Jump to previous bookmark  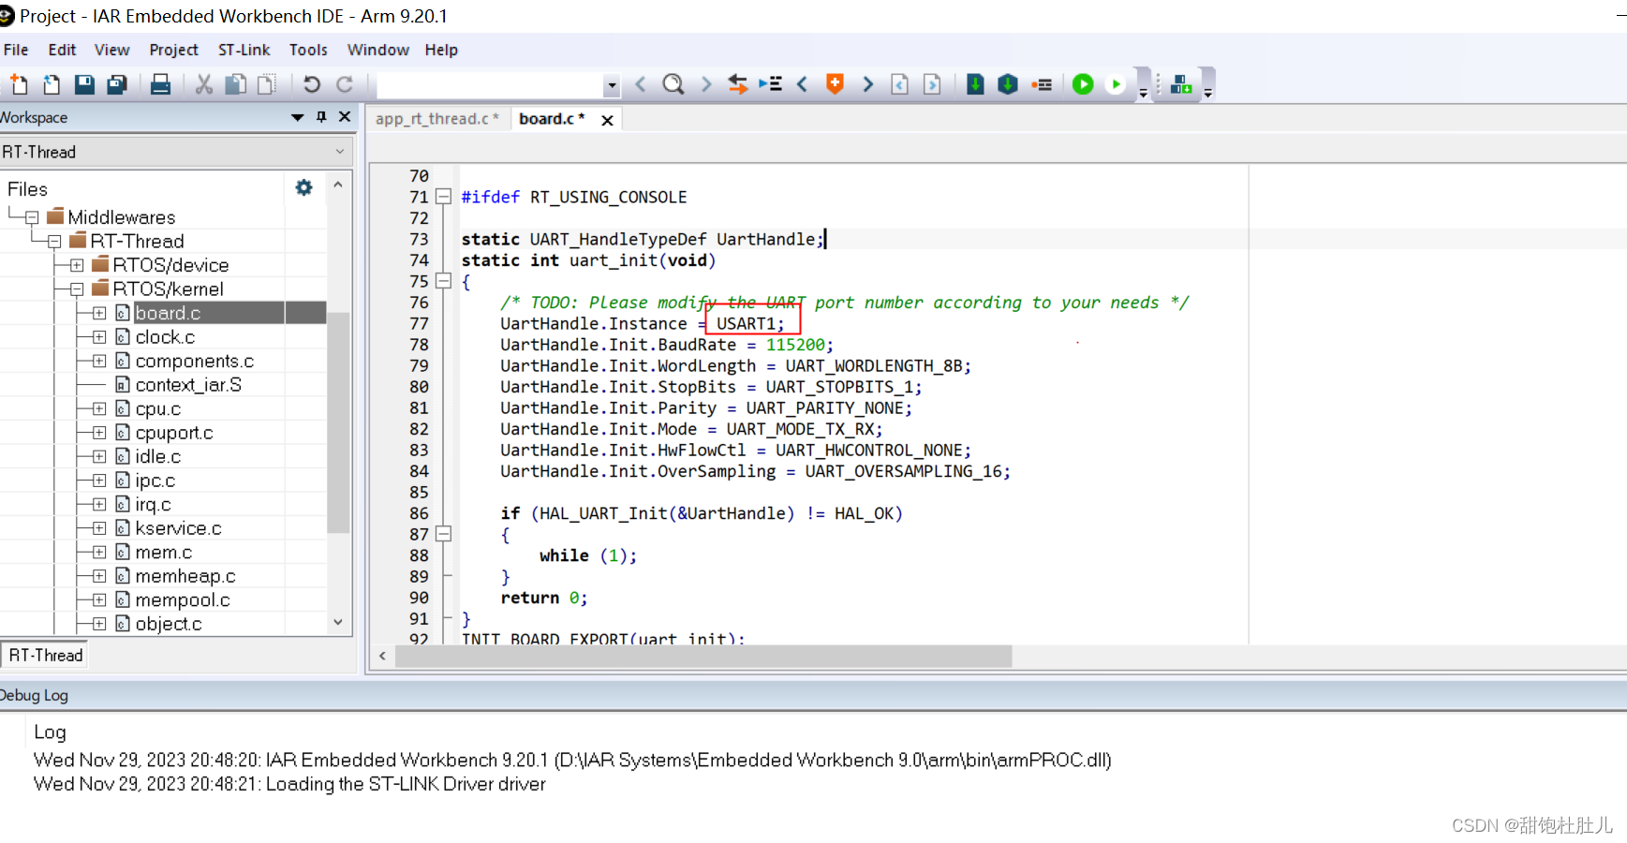(x=803, y=84)
